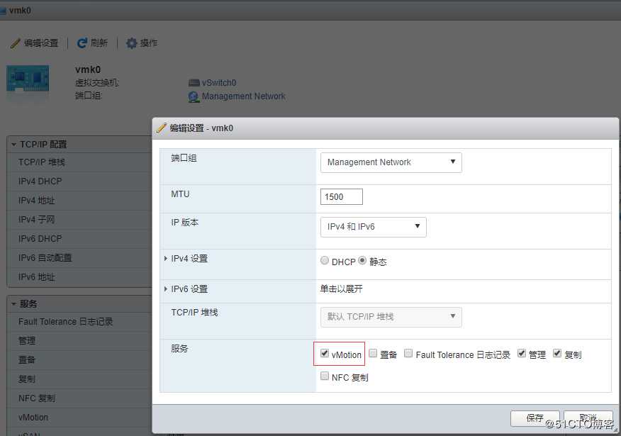
Task: Click the refresh arrow icon
Action: tap(82, 43)
